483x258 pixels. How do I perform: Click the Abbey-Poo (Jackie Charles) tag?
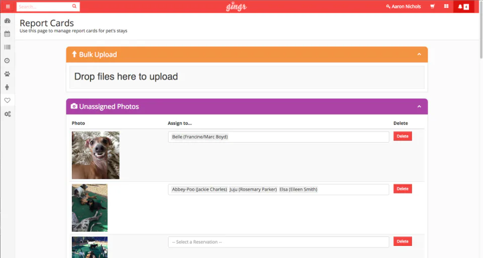click(x=199, y=189)
